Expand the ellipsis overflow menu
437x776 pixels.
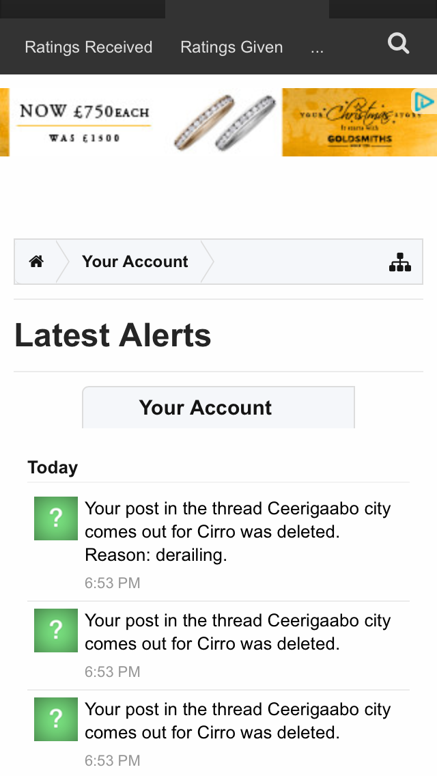coord(318,48)
